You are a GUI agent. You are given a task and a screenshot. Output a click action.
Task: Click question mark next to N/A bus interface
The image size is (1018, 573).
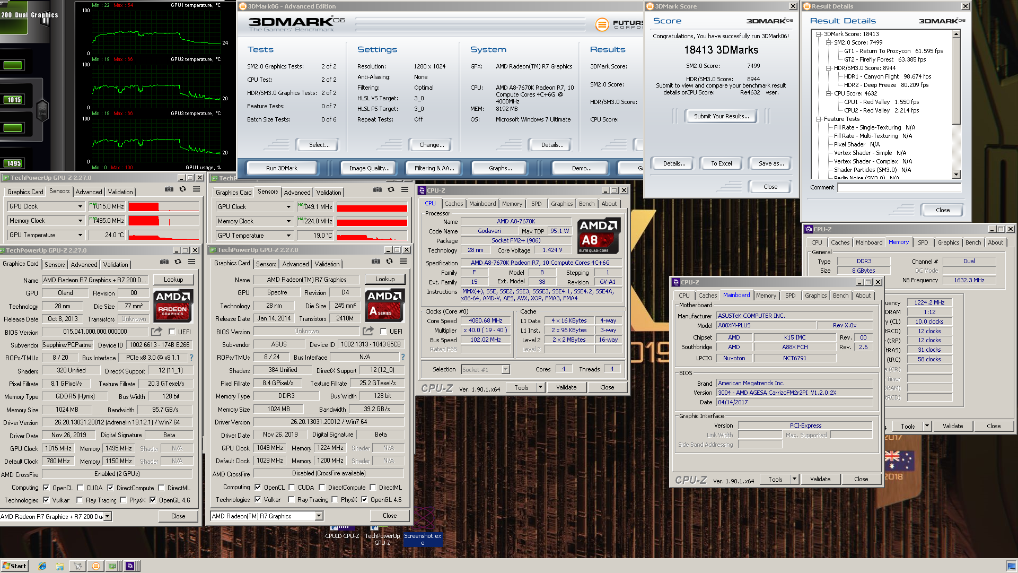pos(403,357)
